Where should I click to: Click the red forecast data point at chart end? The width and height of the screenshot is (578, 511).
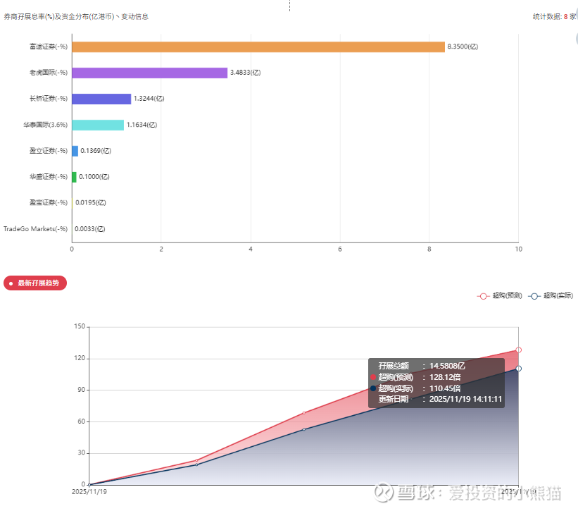(x=518, y=350)
